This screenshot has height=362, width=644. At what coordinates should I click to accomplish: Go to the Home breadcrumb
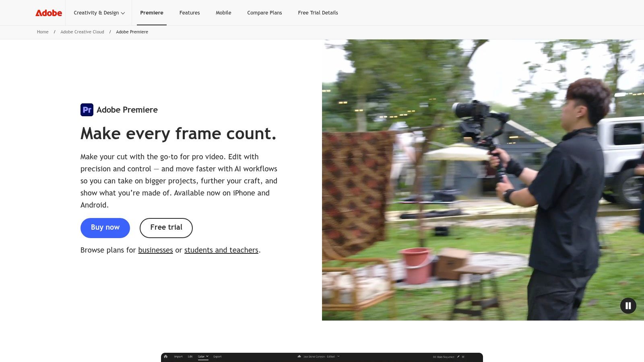click(43, 32)
